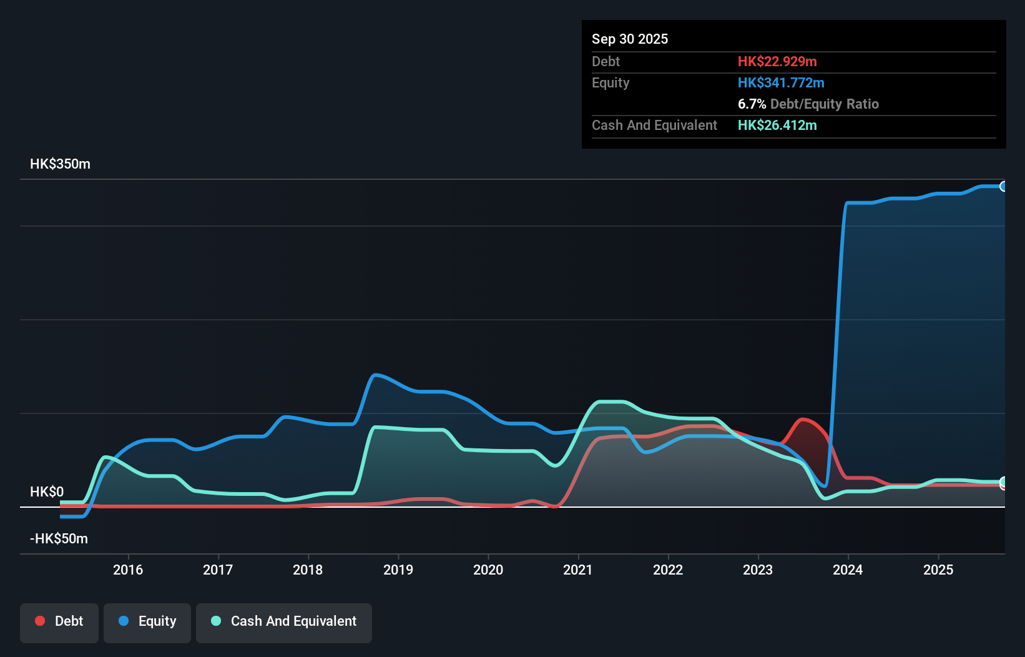The height and width of the screenshot is (657, 1025).
Task: Click the teal Cash And Equivalent dot
Action: pos(216,621)
